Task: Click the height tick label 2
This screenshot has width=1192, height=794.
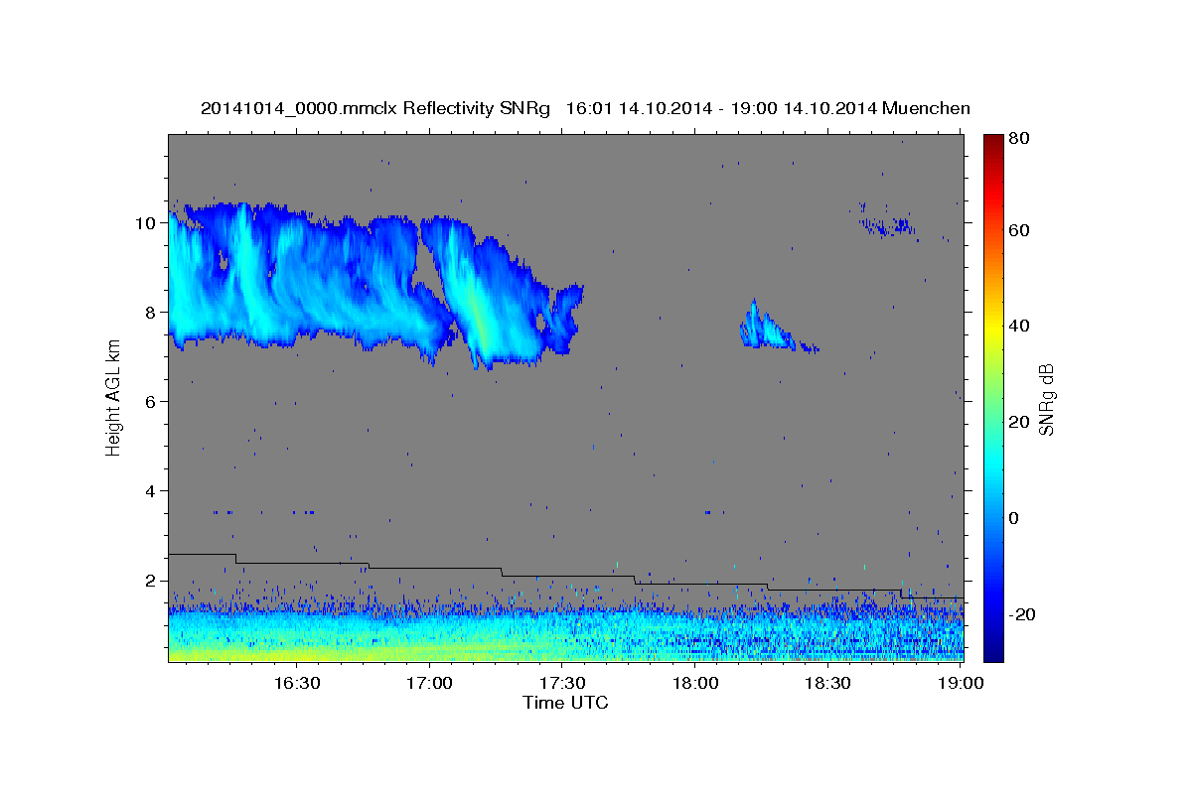Action: point(151,581)
